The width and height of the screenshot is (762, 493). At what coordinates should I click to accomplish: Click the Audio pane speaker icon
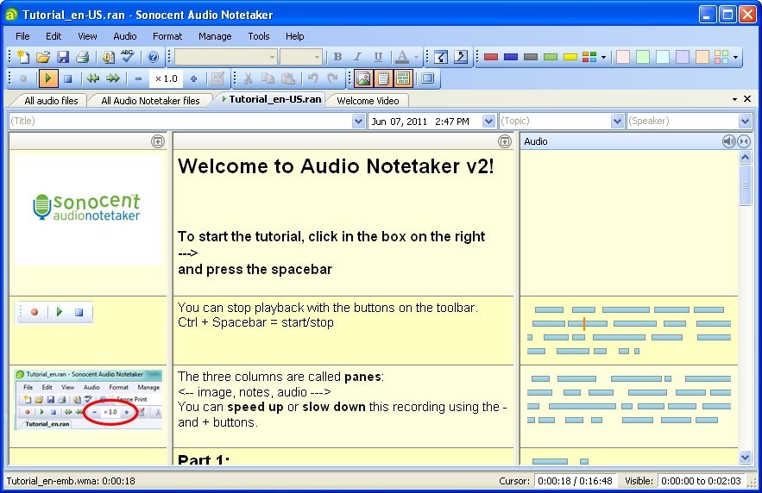click(728, 141)
